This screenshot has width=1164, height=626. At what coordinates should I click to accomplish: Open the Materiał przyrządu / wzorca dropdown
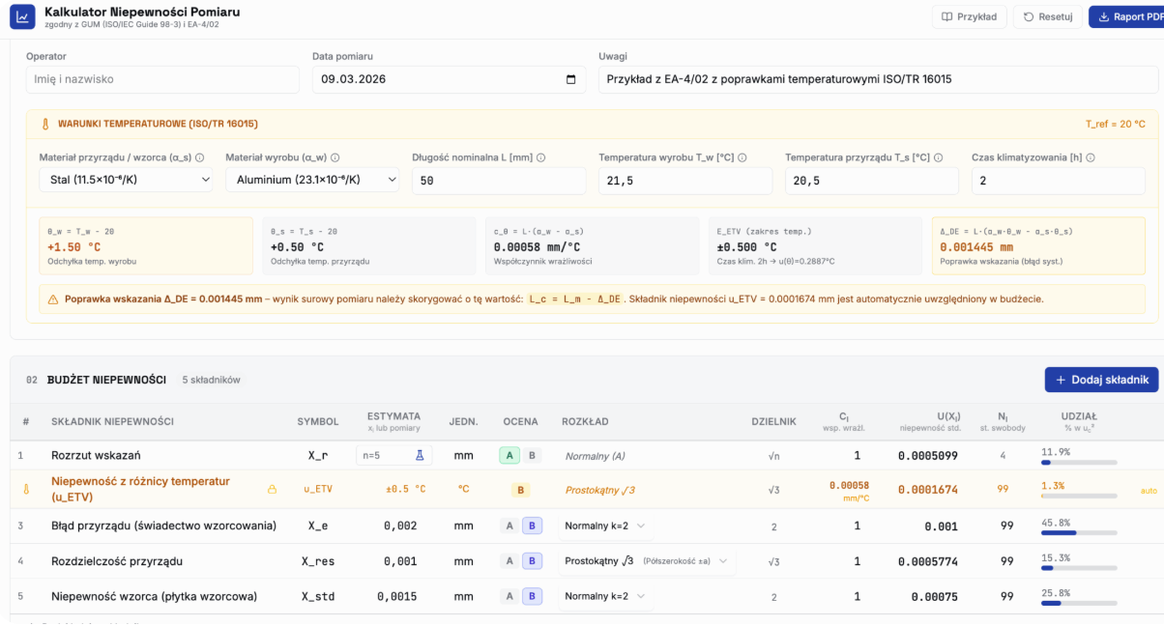[126, 180]
